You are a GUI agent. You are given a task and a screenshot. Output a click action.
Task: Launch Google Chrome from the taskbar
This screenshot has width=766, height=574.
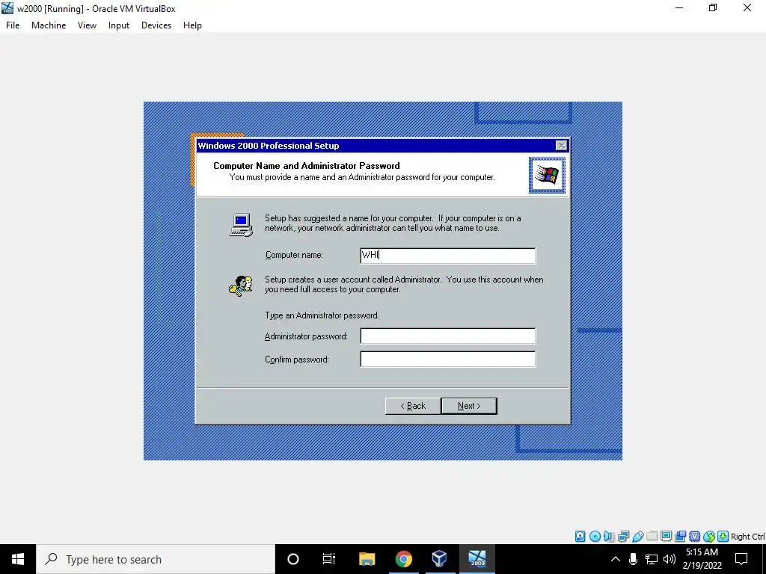click(x=403, y=559)
